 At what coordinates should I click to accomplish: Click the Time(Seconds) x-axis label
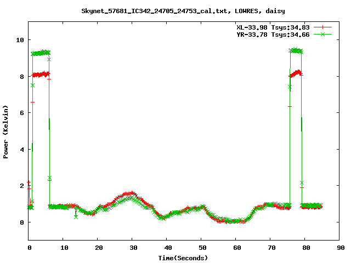tap(183, 258)
